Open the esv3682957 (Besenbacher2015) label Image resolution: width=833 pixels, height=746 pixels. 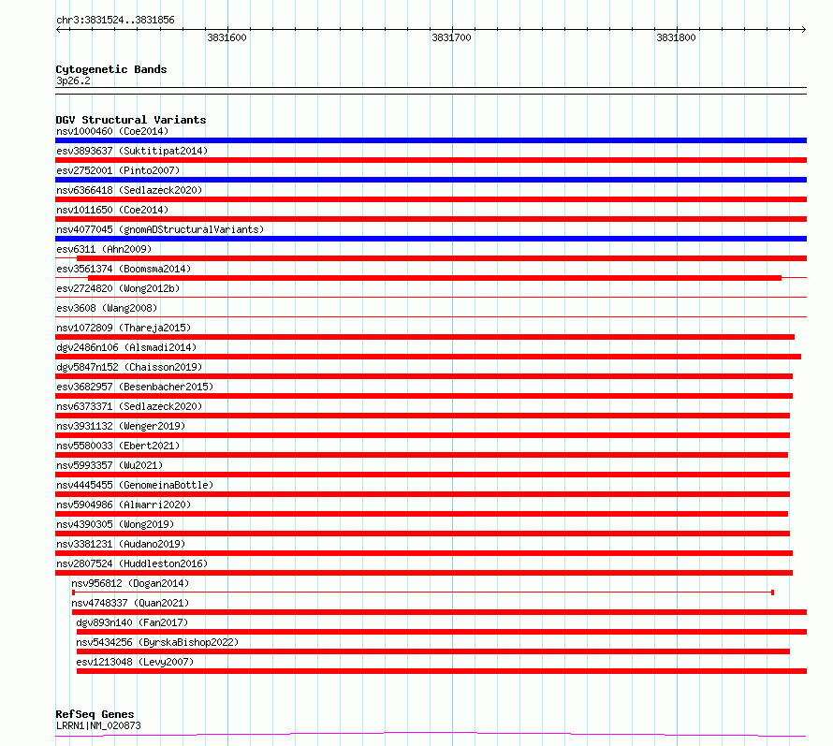point(135,387)
